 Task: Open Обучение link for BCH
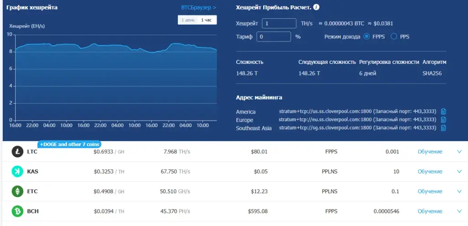click(430, 211)
